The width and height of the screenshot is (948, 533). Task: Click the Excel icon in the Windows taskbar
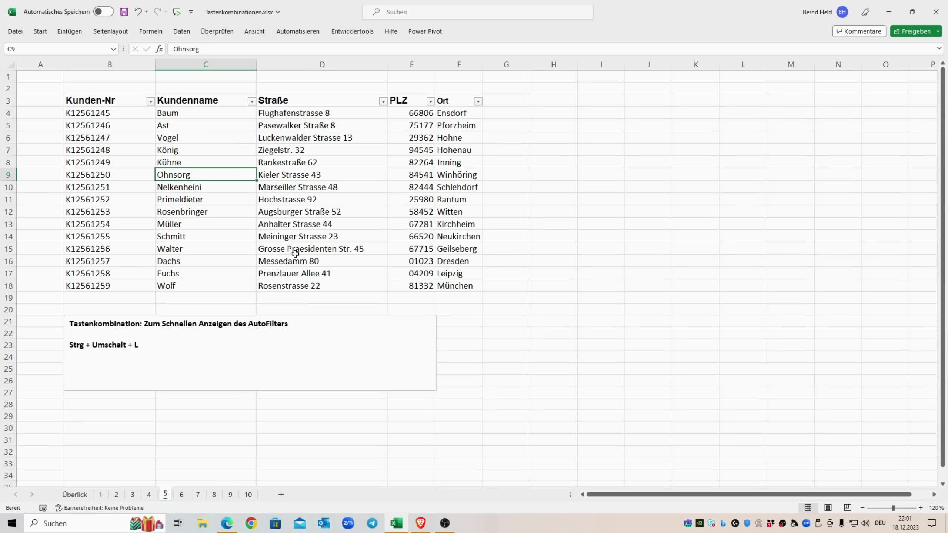396,523
